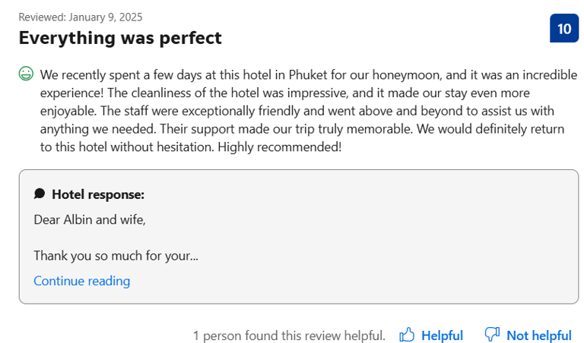
Task: Click the 'Reviewed: January 9, 2025' date
Action: pyautogui.click(x=81, y=17)
